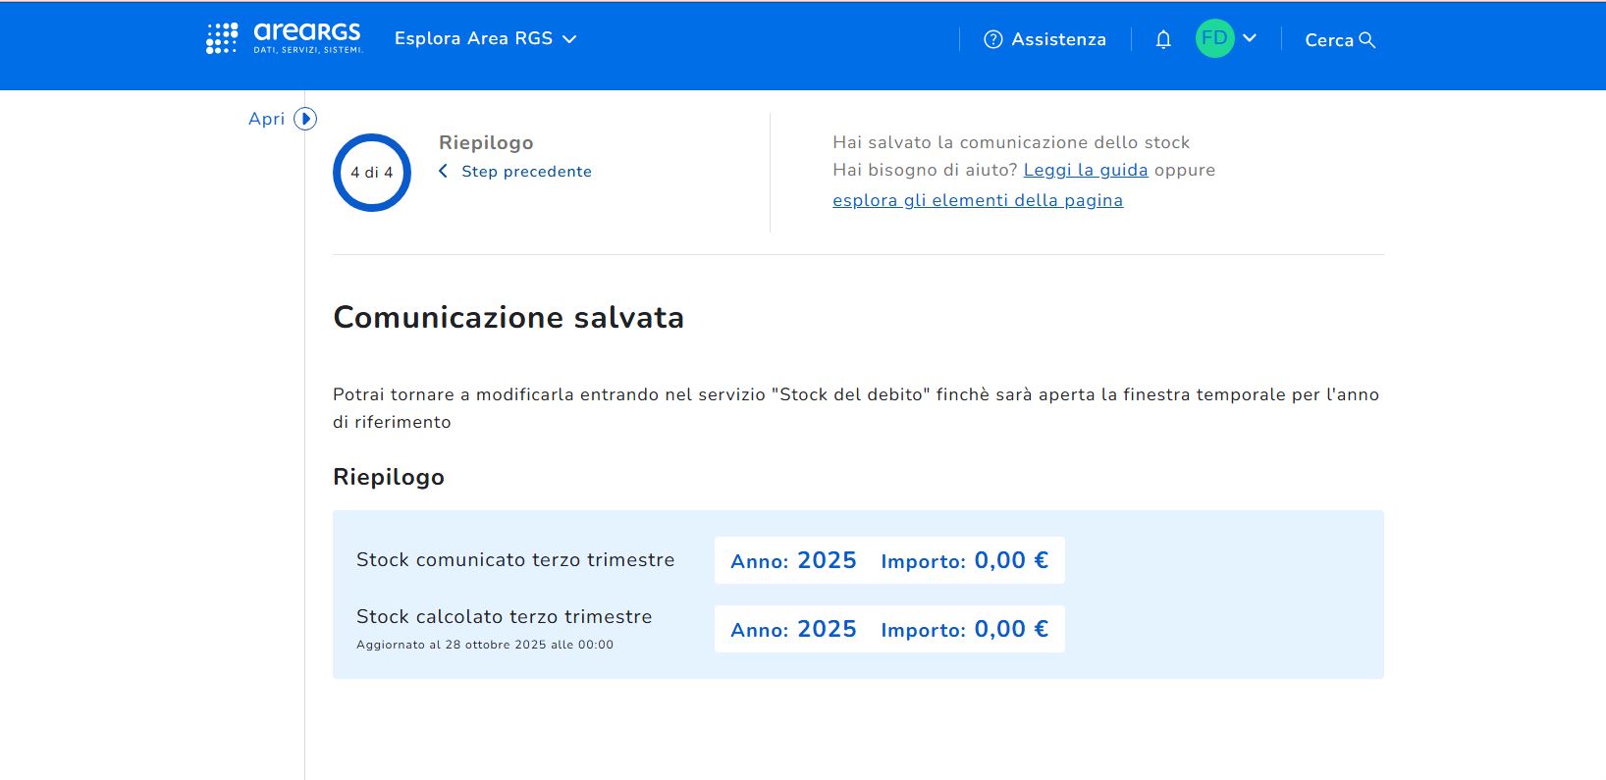The width and height of the screenshot is (1606, 780).
Task: Open the Leggi la guida link
Action: (1085, 170)
